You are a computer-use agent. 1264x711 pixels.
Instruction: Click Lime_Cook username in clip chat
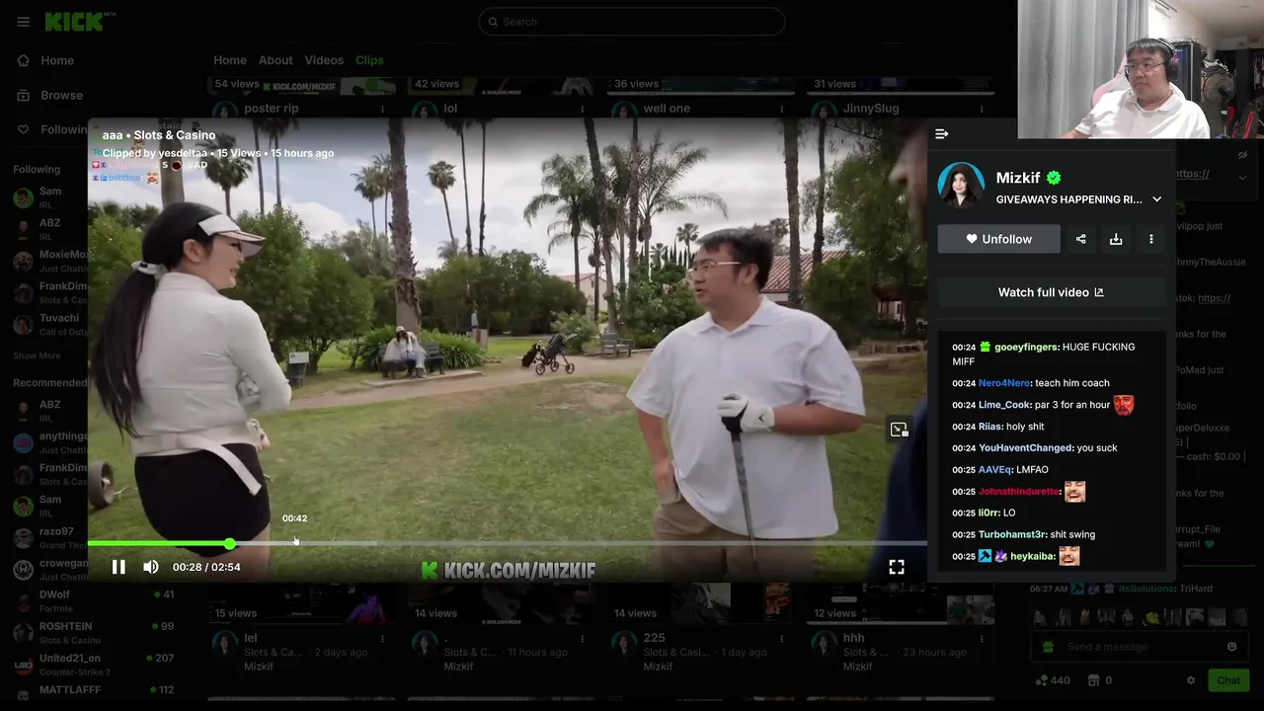(1004, 405)
